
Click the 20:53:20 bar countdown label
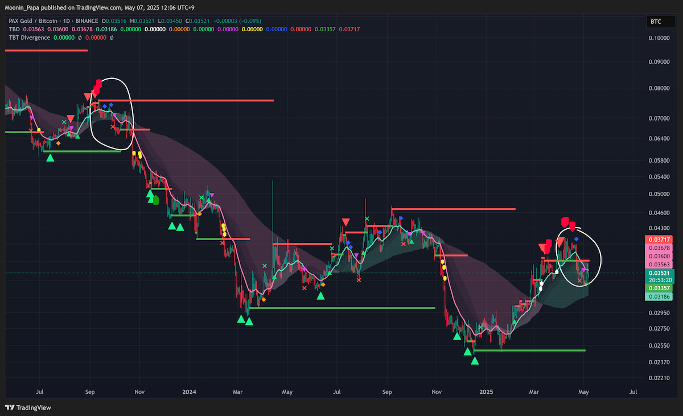(x=660, y=280)
